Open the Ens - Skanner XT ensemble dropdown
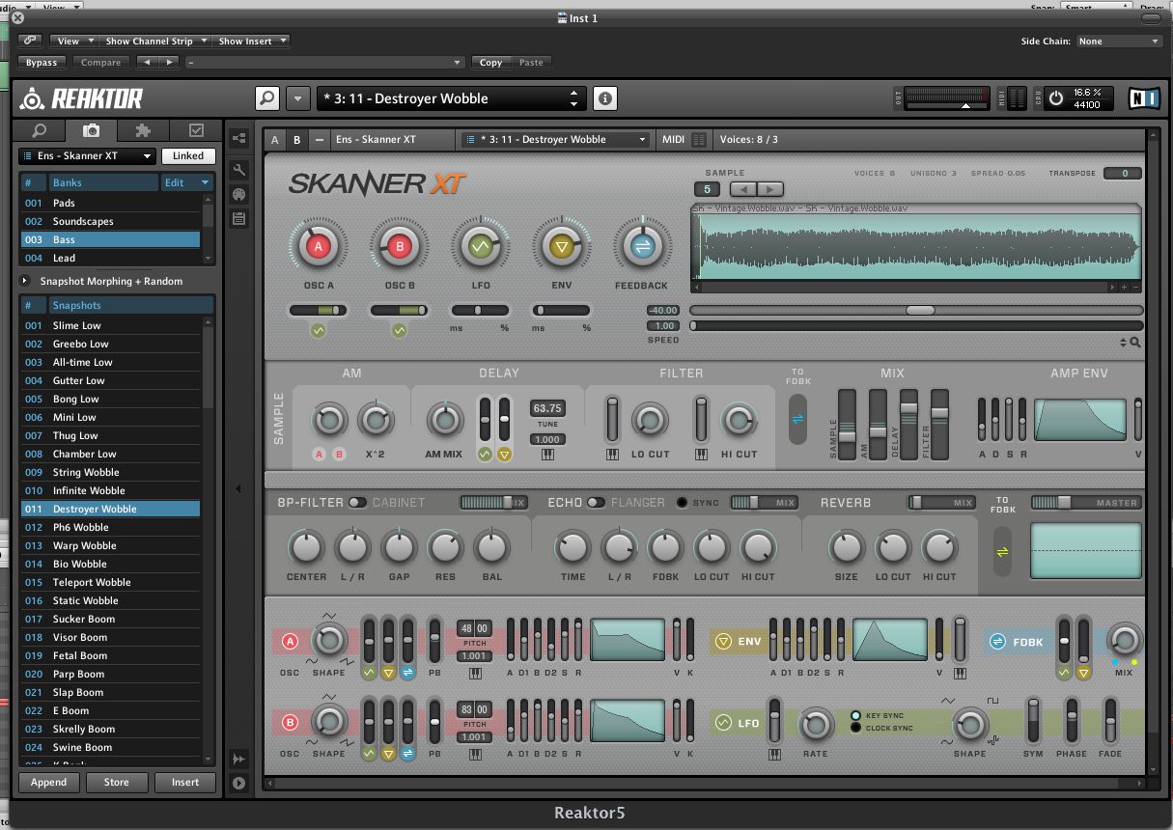1173x830 pixels. tap(88, 155)
